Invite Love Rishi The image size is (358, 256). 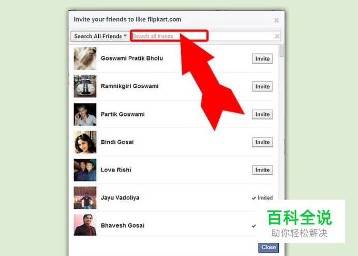pos(262,170)
